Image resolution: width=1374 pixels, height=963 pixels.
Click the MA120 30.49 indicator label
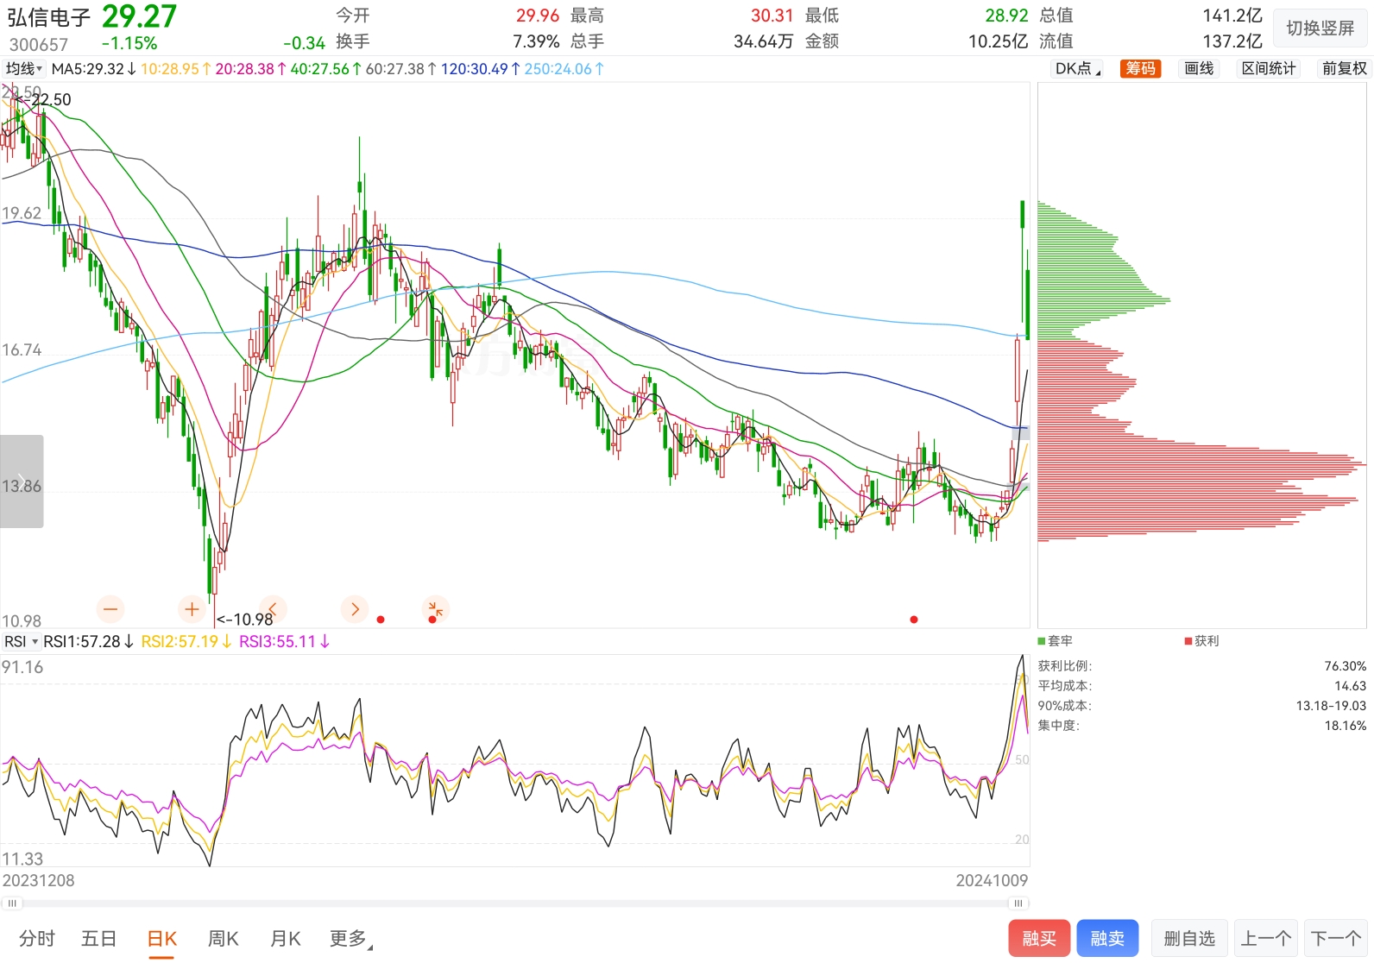[x=480, y=69]
